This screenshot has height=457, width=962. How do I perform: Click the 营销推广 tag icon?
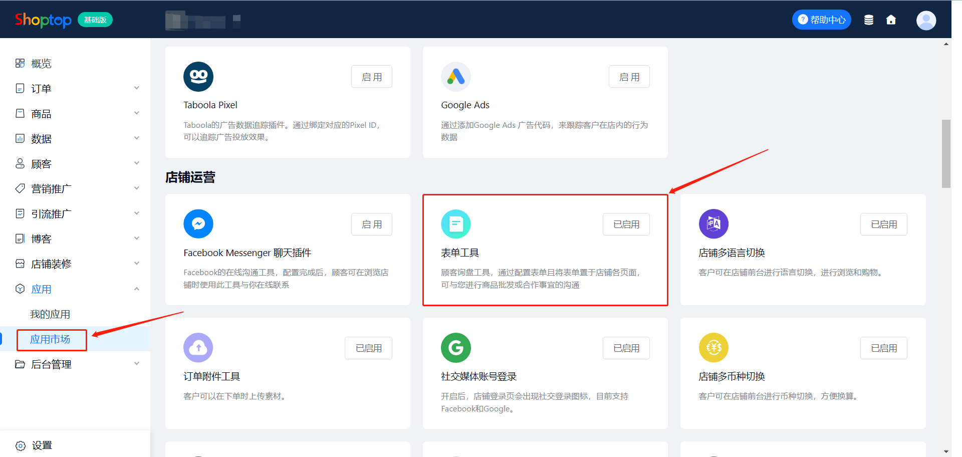click(20, 188)
